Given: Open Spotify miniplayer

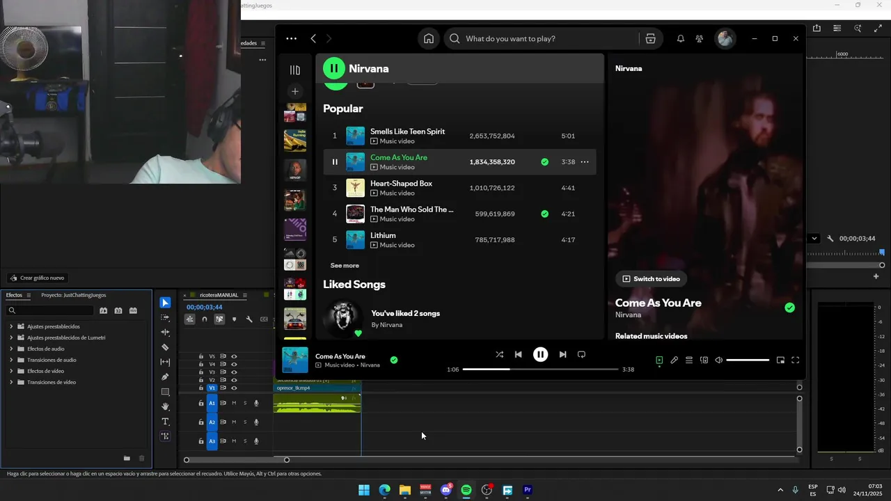Looking at the screenshot, I should click(780, 360).
